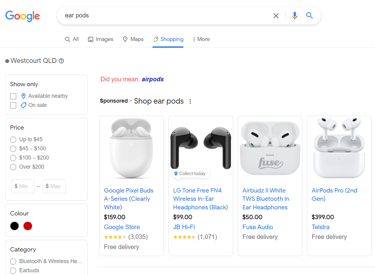Screen dimensions: 375x275
Task: Open sponsored results three-dot options
Action: pos(190,101)
